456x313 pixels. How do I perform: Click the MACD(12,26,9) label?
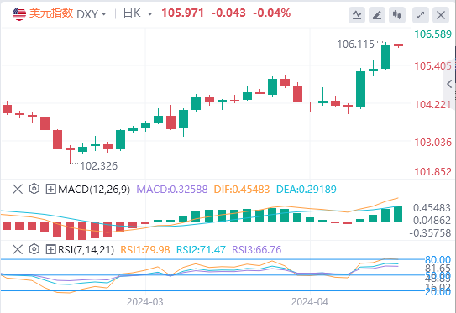click(94, 190)
